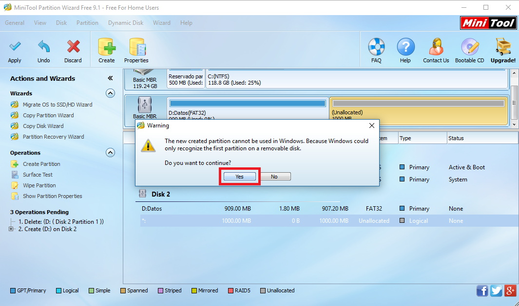This screenshot has height=306, width=519.
Task: Click disk map scrollbar up arrow
Action: click(514, 72)
